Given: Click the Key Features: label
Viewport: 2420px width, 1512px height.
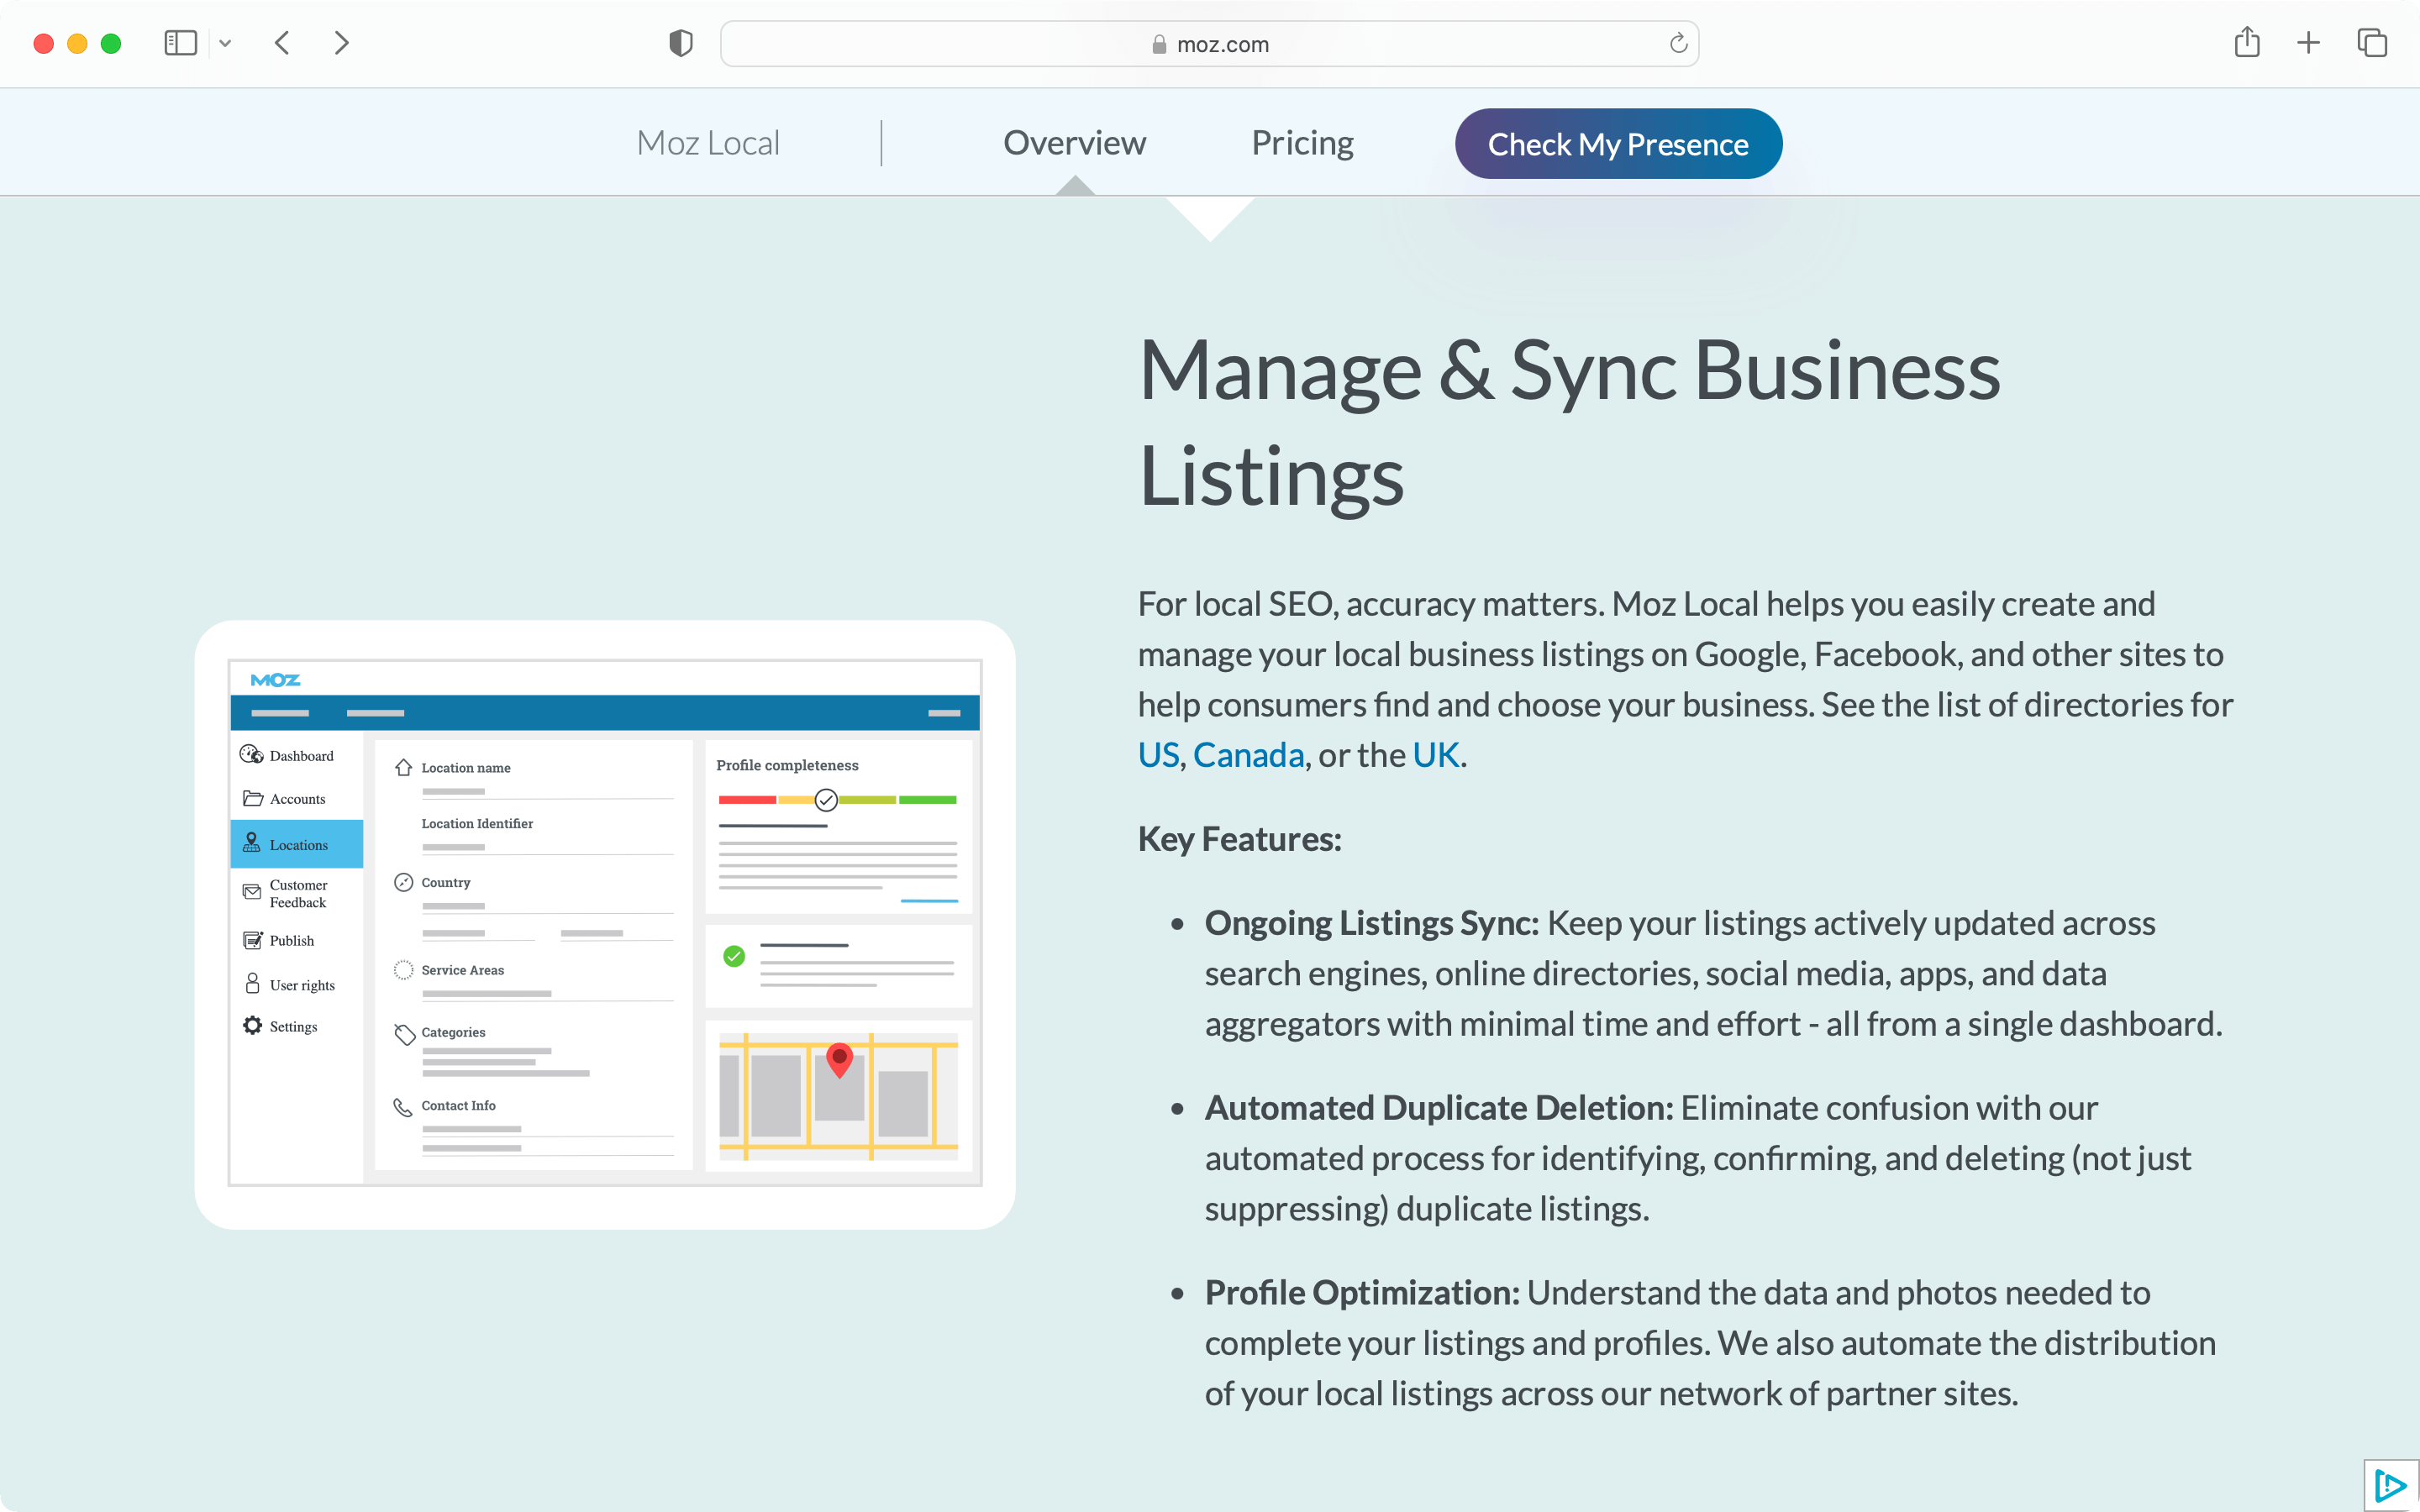Looking at the screenshot, I should (1239, 839).
